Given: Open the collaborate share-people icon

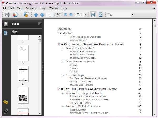Looking at the screenshot, I should 15,14.
